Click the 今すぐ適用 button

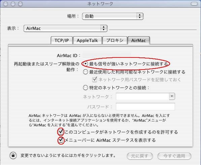[x=174, y=156]
